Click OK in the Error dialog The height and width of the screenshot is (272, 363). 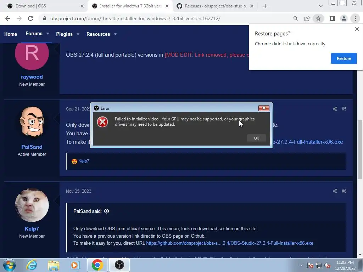point(256,138)
